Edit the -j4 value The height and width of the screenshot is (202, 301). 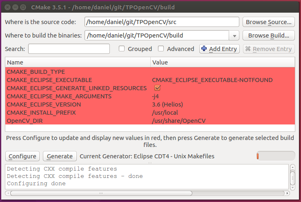tap(155, 96)
